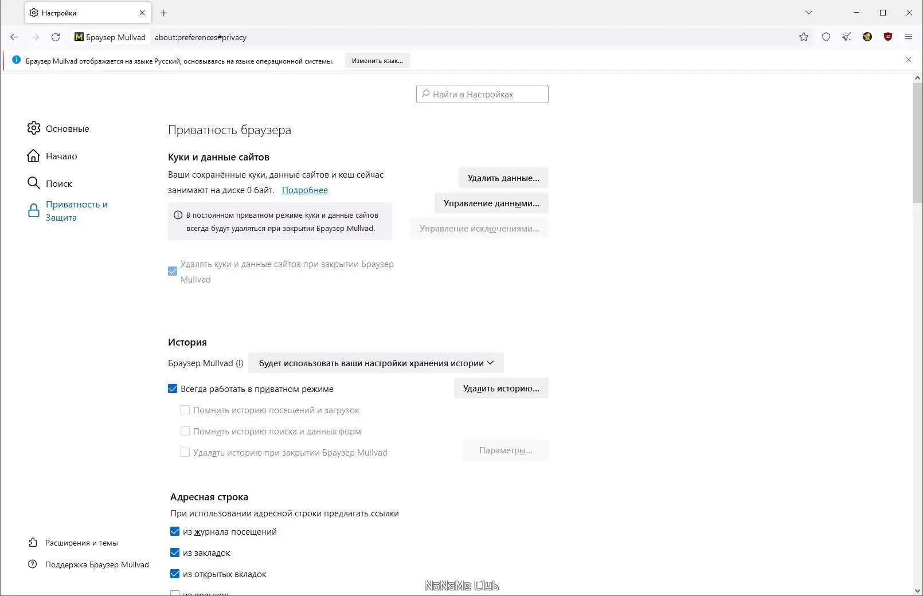Click the house icon next to Начало
923x596 pixels.
(x=34, y=156)
